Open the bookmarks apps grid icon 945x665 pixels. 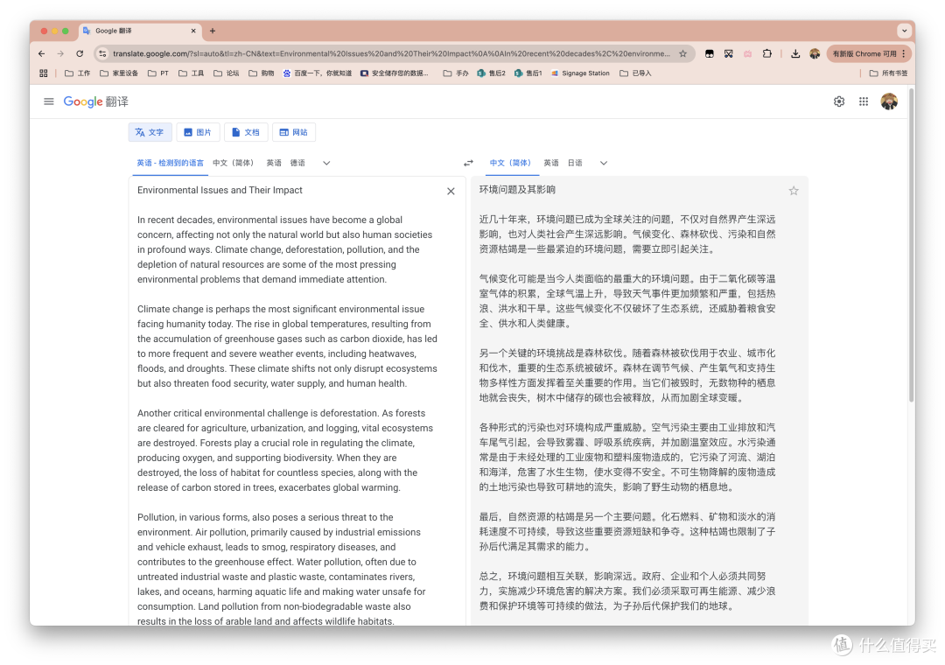pos(44,73)
